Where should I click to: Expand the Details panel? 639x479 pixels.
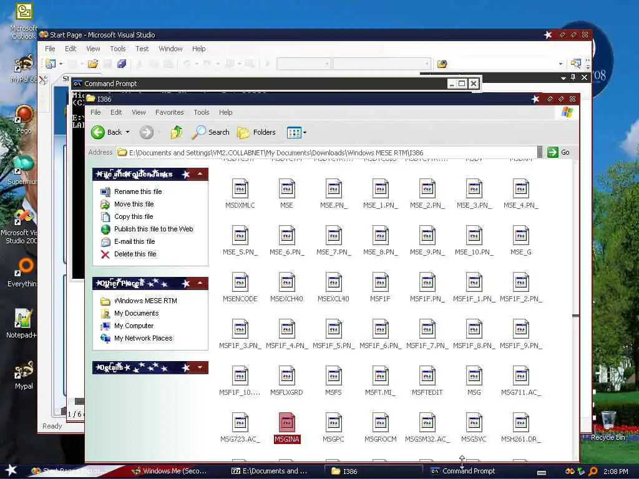click(200, 367)
